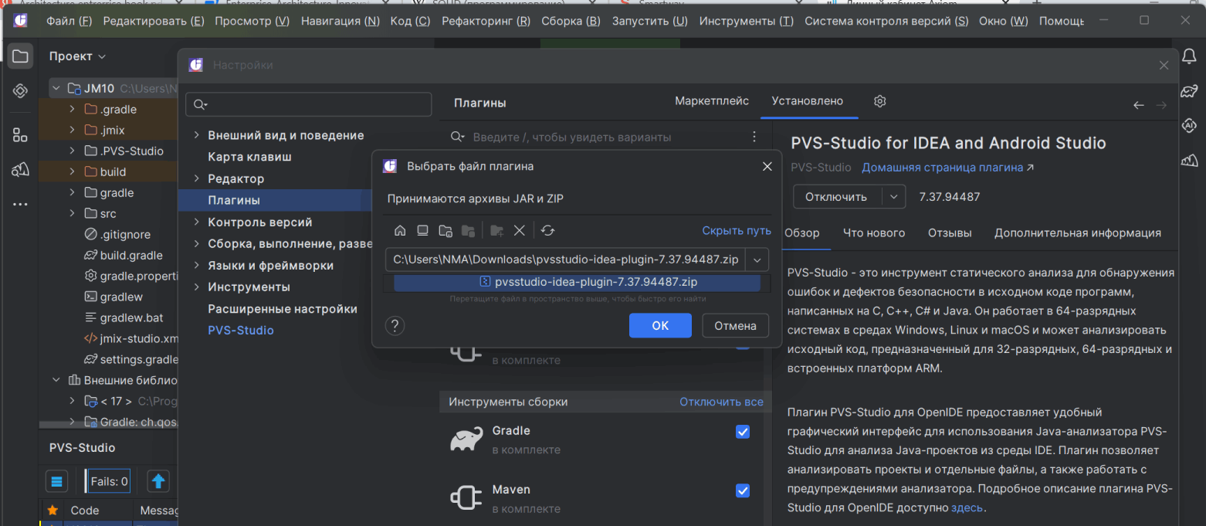The width and height of the screenshot is (1206, 526).
Task: Open the plugins gear settings icon
Action: 879,101
